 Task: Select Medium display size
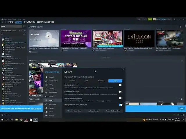[x=101, y=81]
